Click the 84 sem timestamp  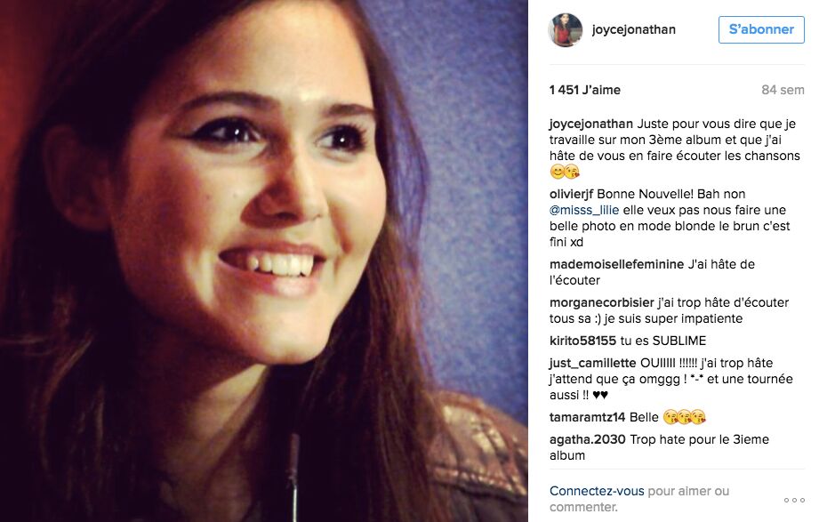[783, 90]
